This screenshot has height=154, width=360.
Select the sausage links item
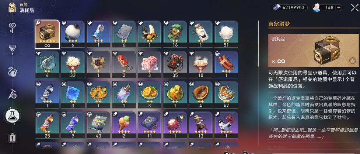226,65
